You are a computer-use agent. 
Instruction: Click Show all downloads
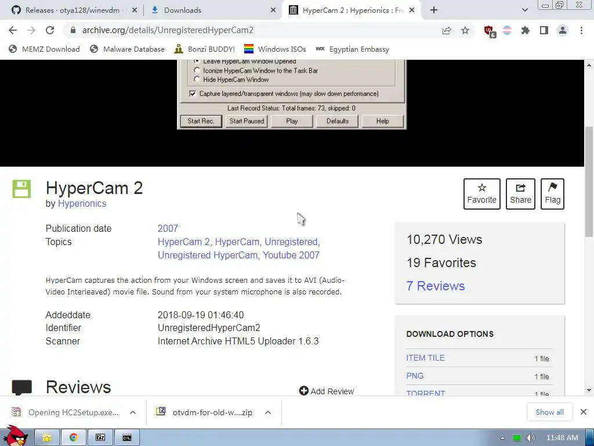(550, 412)
